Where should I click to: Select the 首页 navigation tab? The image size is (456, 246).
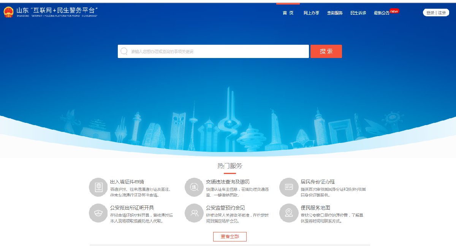288,13
